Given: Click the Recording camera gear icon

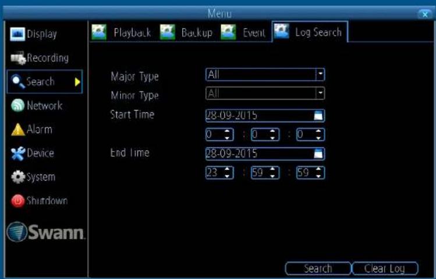Looking at the screenshot, I should click(x=18, y=58).
